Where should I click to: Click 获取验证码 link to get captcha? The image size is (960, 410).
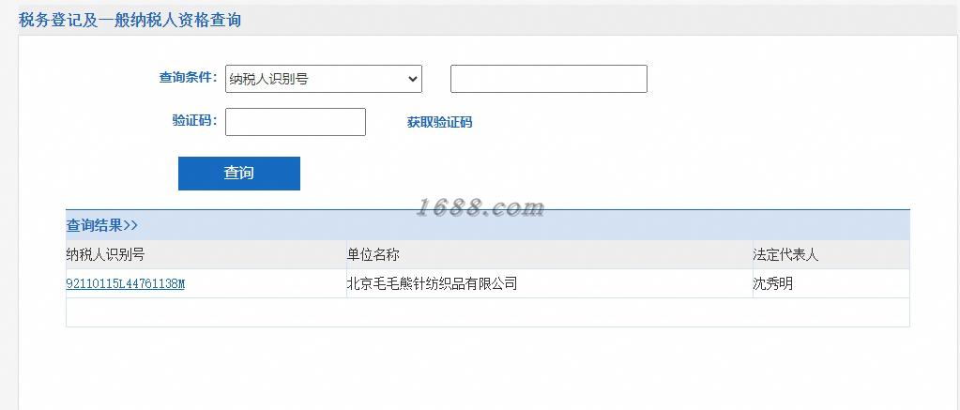(439, 122)
